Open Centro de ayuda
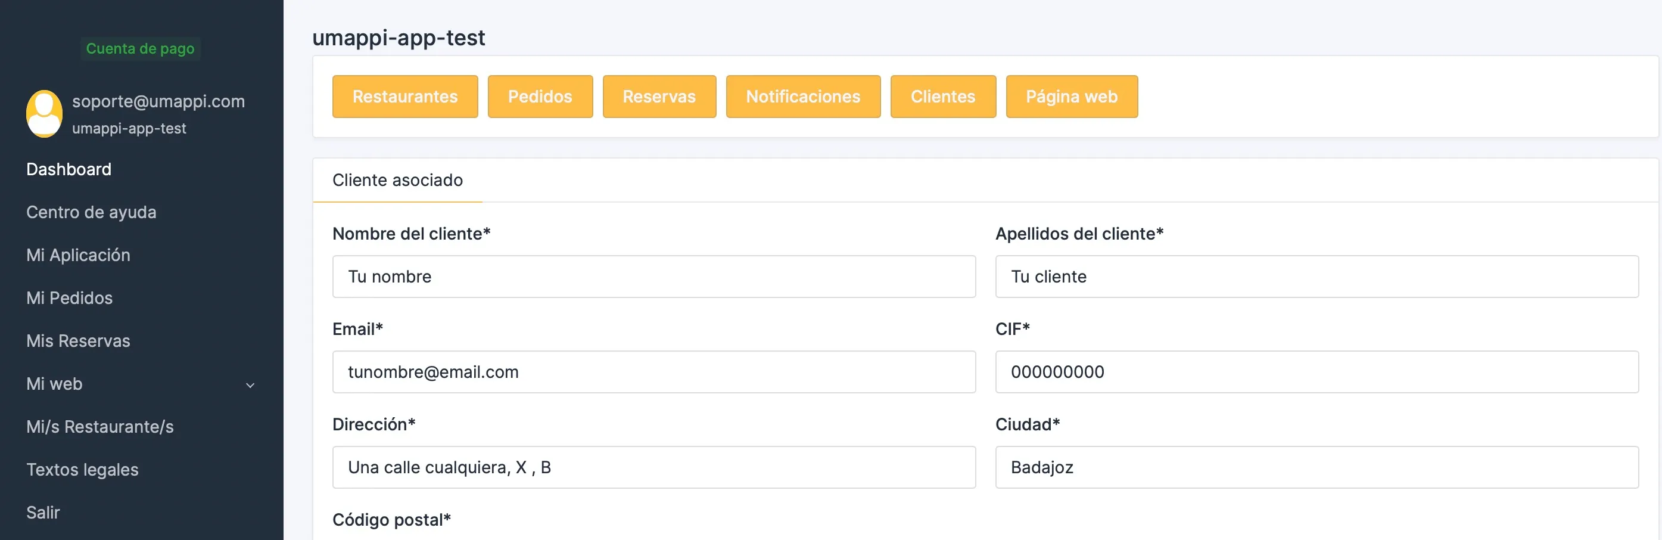The height and width of the screenshot is (540, 1662). tap(92, 212)
